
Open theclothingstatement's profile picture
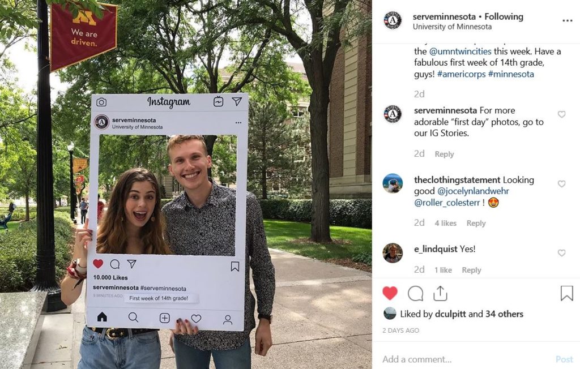click(x=393, y=183)
